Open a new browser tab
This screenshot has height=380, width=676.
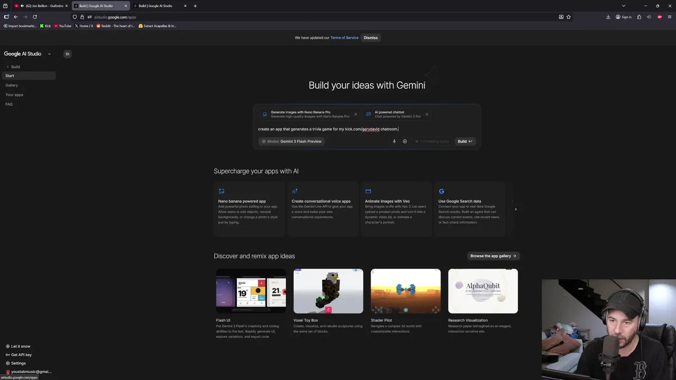(195, 6)
